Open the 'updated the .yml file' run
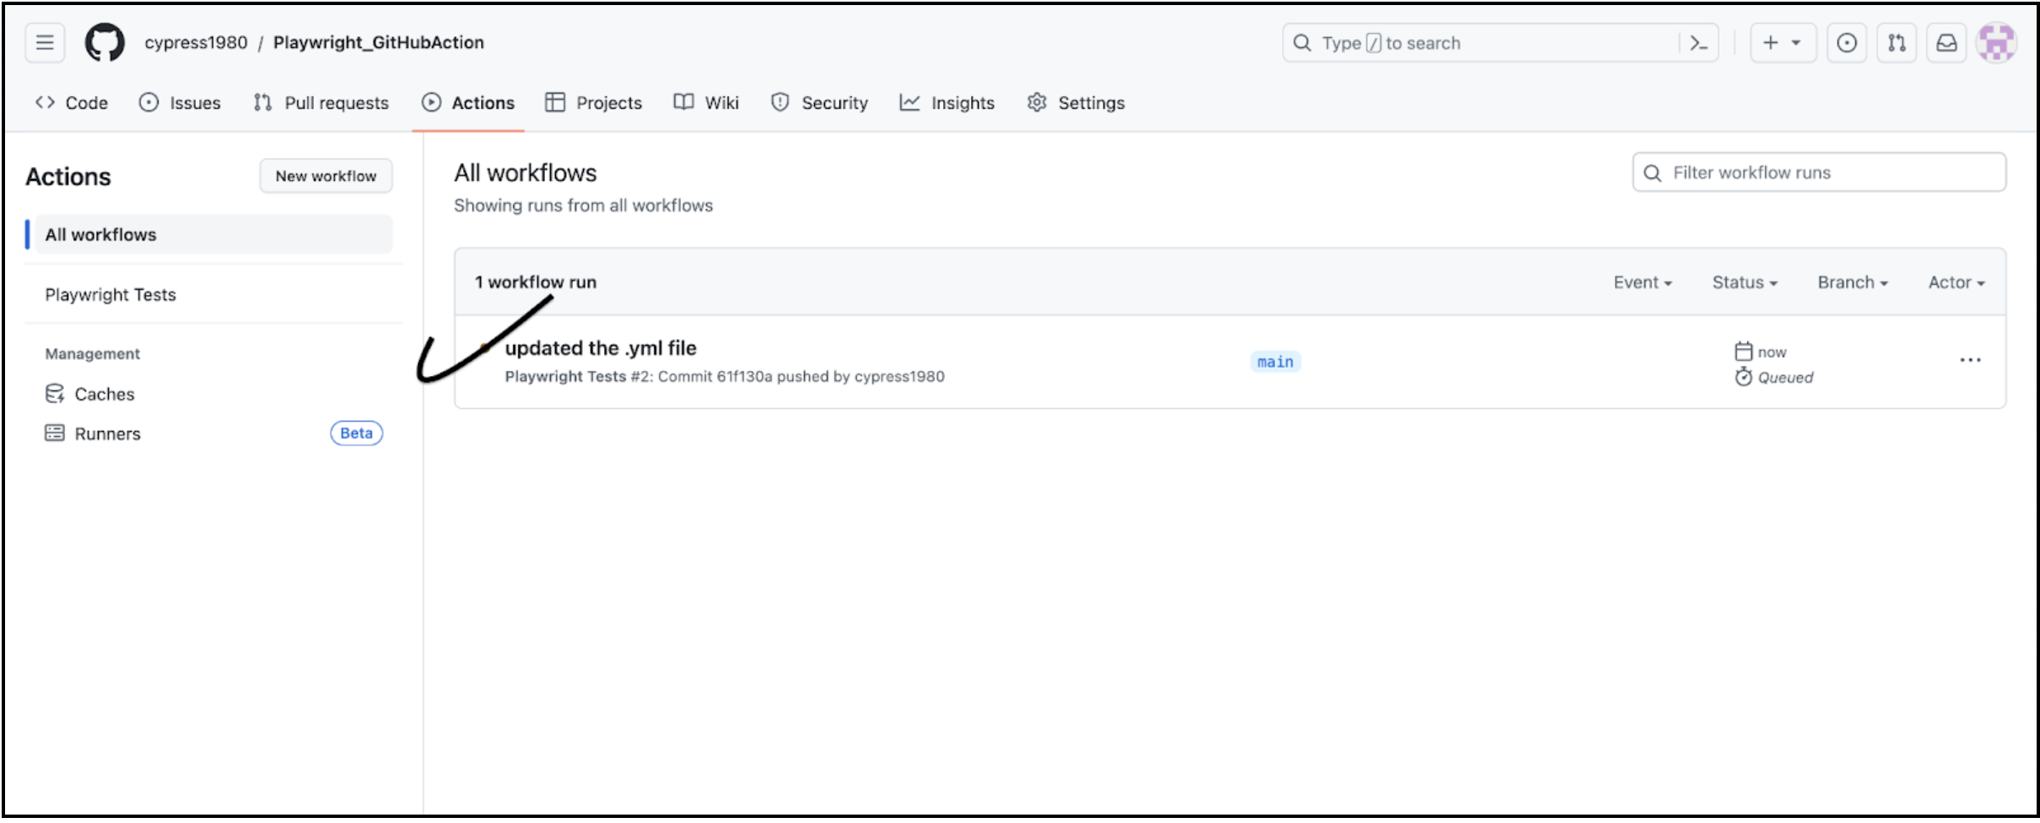The height and width of the screenshot is (823, 2040). [x=601, y=348]
